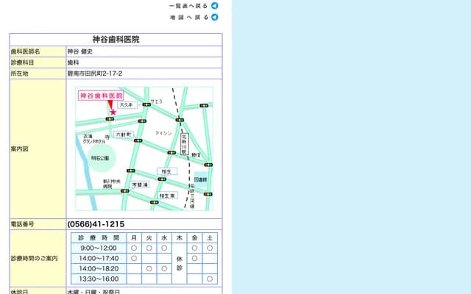
Task: Select the phone number (0566)41-1215
Action: (x=96, y=224)
